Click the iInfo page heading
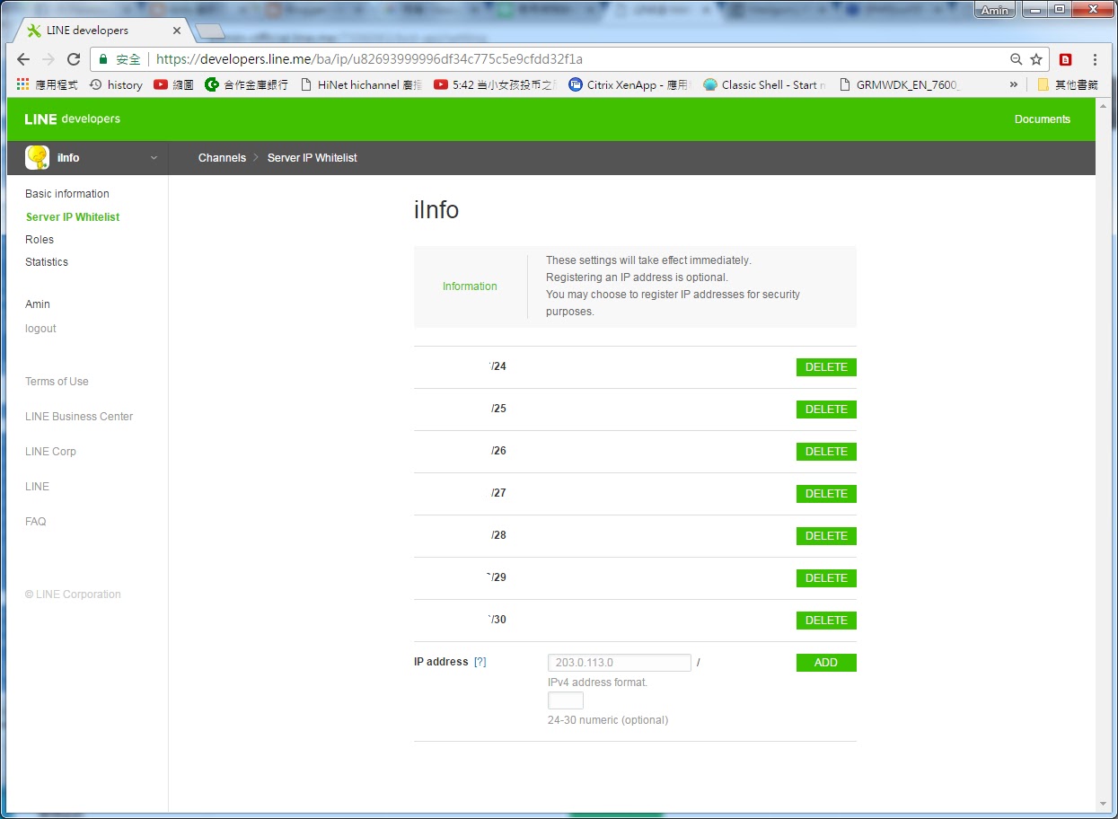1118x819 pixels. pos(436,210)
